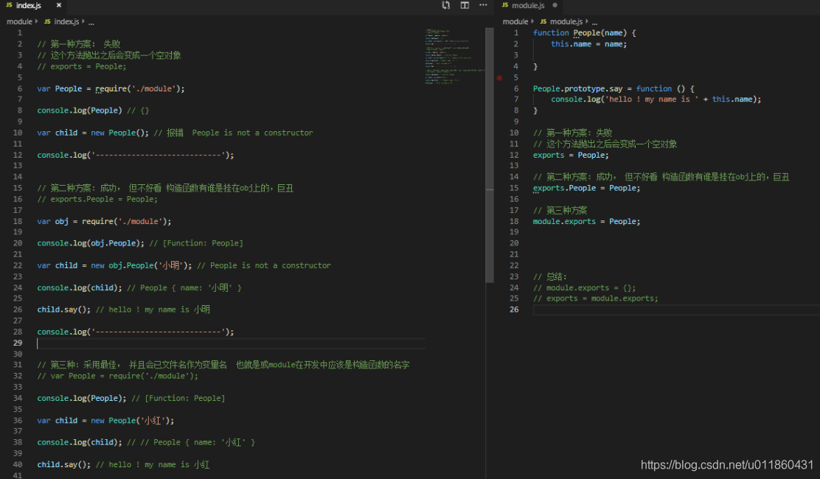Click the line "var child = new People();"

point(93,133)
